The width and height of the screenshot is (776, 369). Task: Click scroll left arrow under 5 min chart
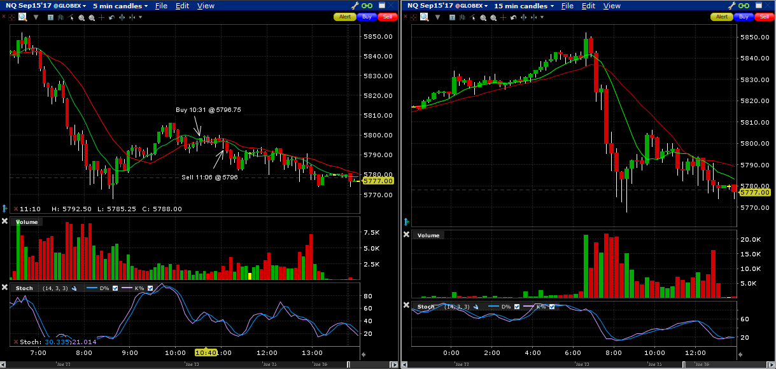(3, 365)
